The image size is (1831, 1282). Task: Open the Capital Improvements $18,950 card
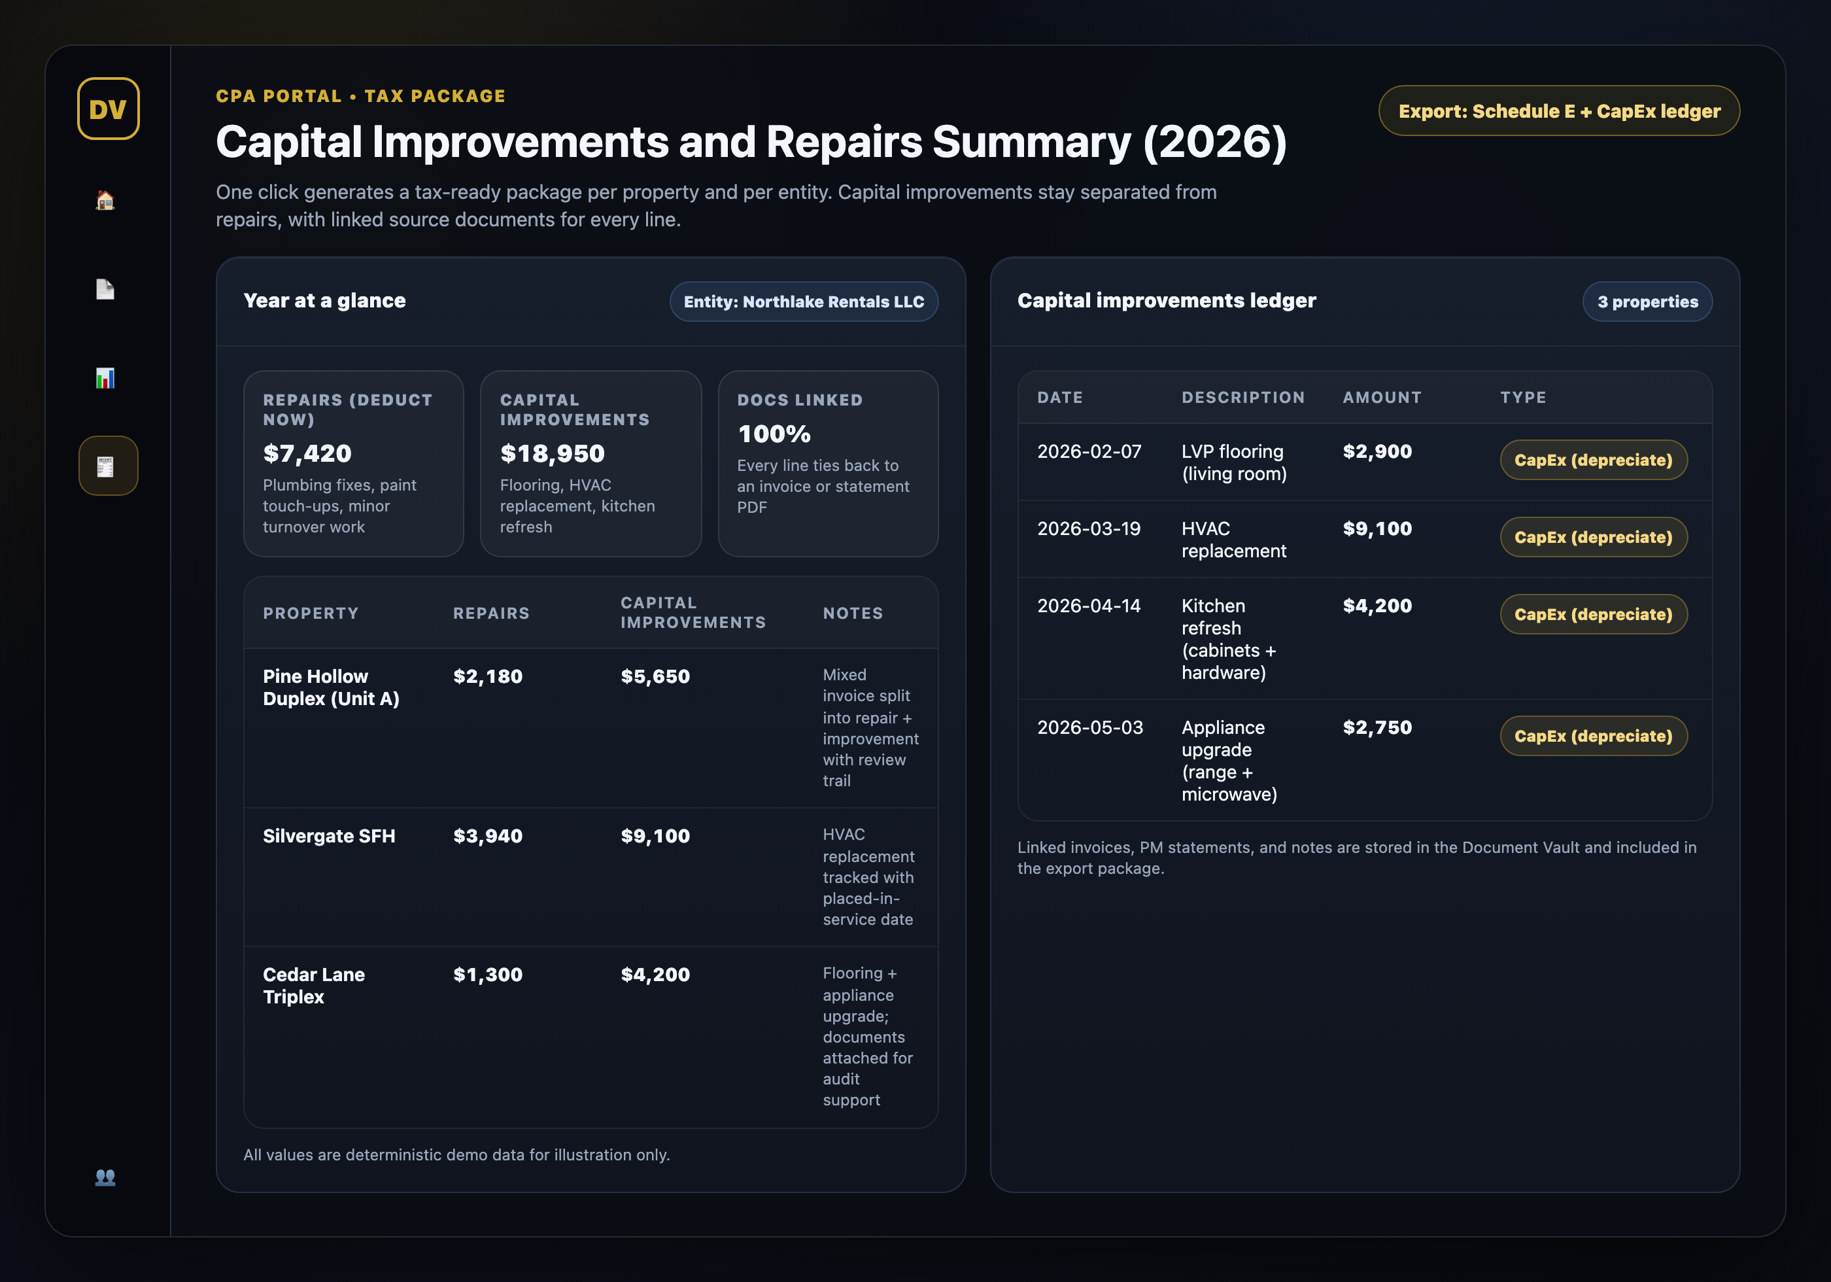tap(590, 464)
